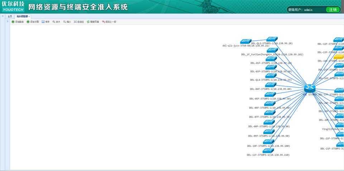Log out with the 注销 button

point(333,10)
